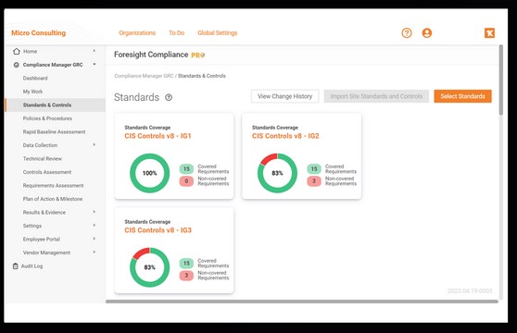Click the green 15 badge in IG2 card
This screenshot has width=517, height=333.
click(x=314, y=169)
